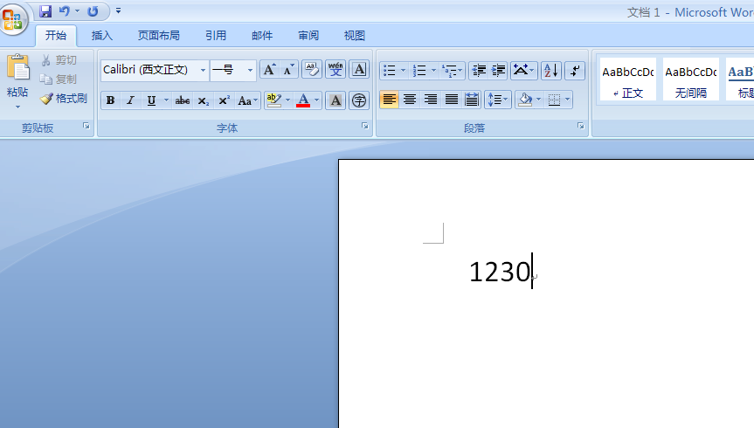This screenshot has height=428, width=754.
Task: Apply distributed alignment
Action: click(x=472, y=100)
